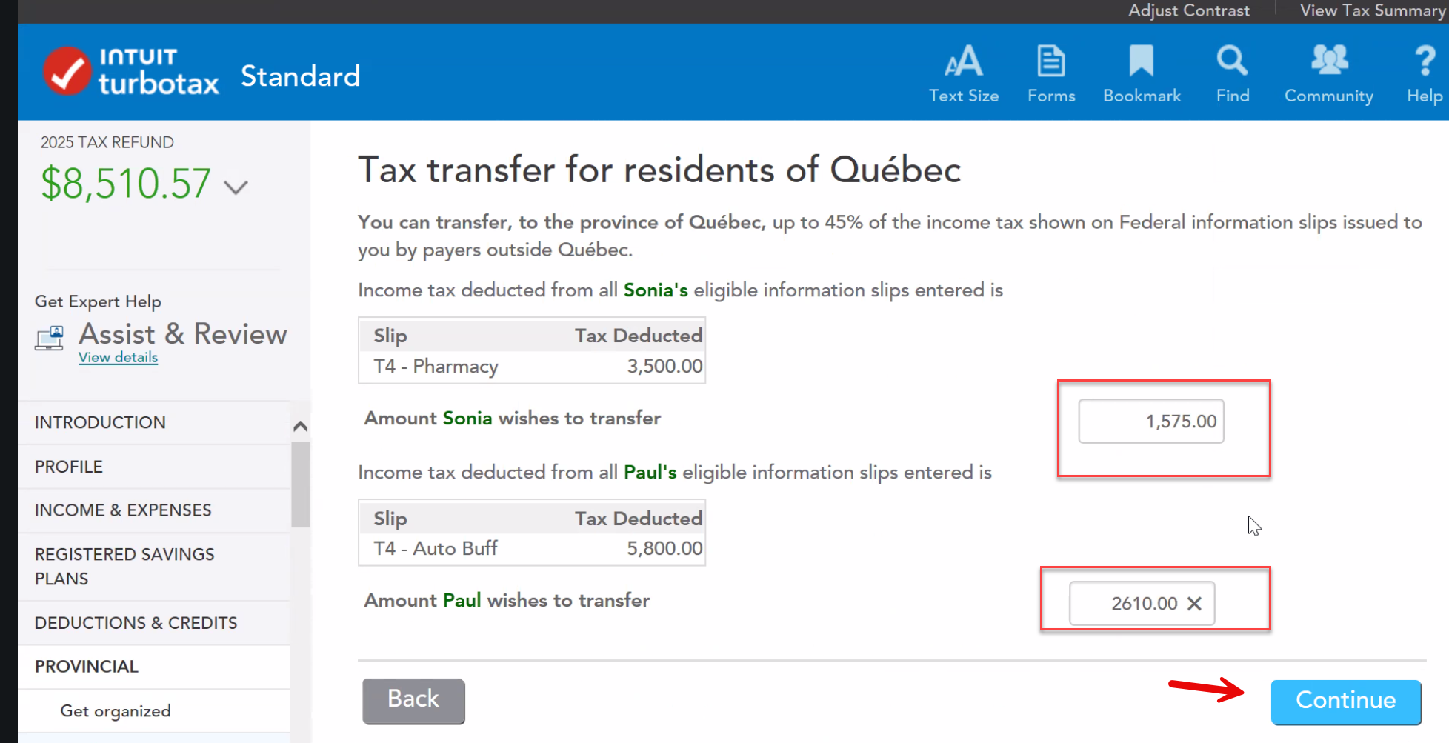Clear Paul's transfer amount with X

1194,604
